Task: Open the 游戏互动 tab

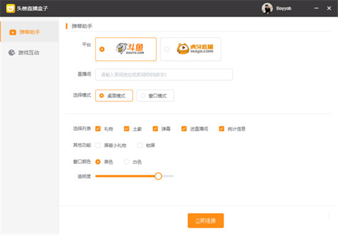Action: [x=29, y=52]
